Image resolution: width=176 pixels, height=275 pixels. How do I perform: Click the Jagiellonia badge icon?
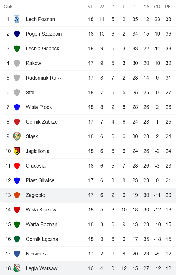(17, 151)
